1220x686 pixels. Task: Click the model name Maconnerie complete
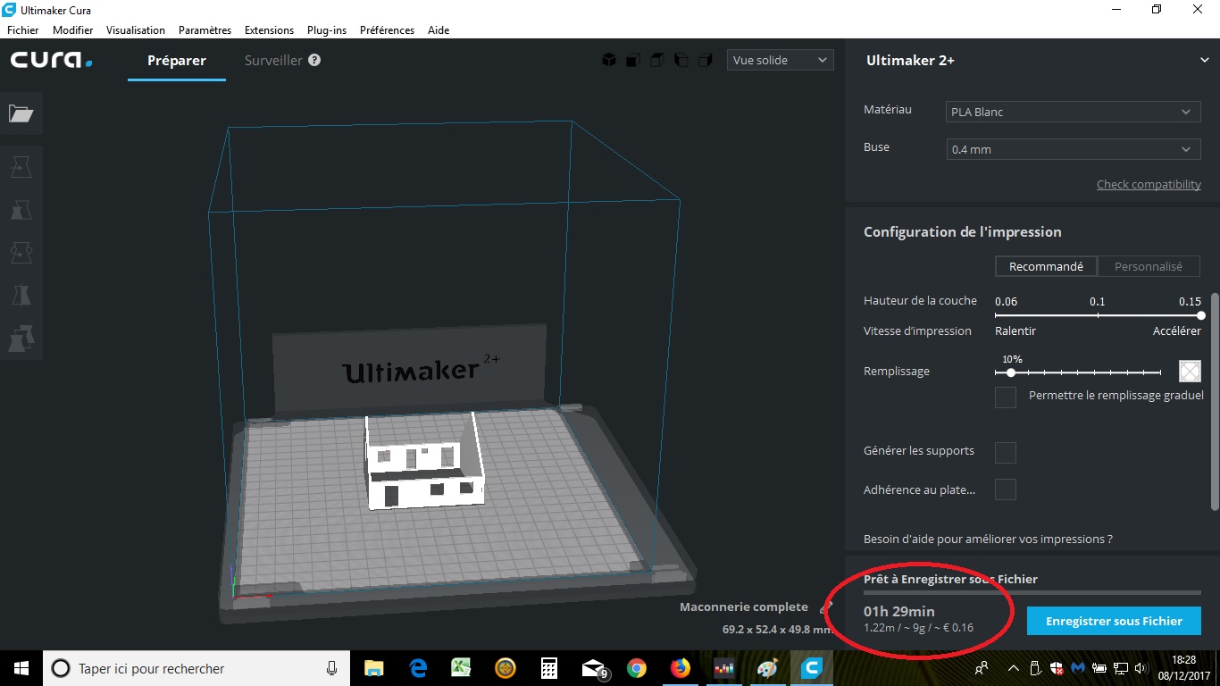744,607
